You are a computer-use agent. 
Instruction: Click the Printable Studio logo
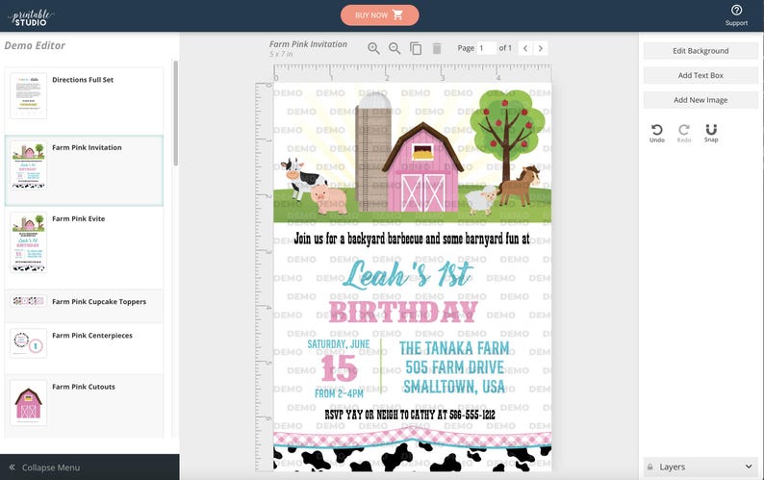30,17
